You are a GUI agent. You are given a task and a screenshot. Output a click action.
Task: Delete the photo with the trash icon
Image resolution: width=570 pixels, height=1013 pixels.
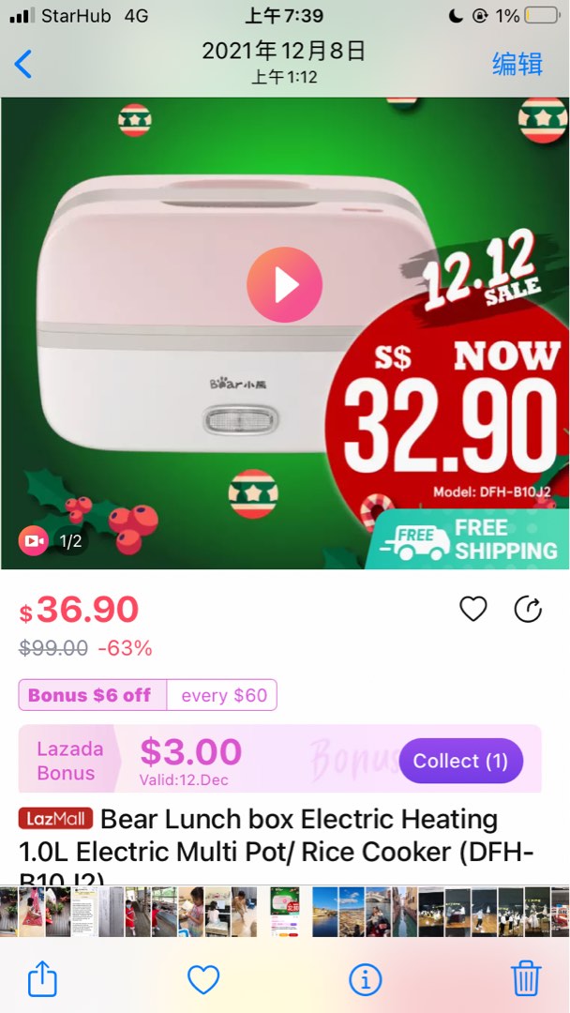[525, 978]
